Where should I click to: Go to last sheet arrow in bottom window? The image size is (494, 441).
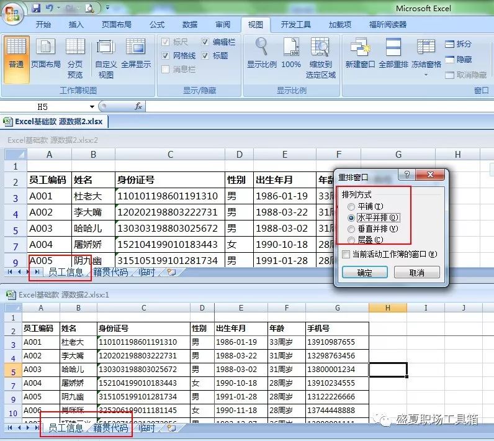click(37, 428)
